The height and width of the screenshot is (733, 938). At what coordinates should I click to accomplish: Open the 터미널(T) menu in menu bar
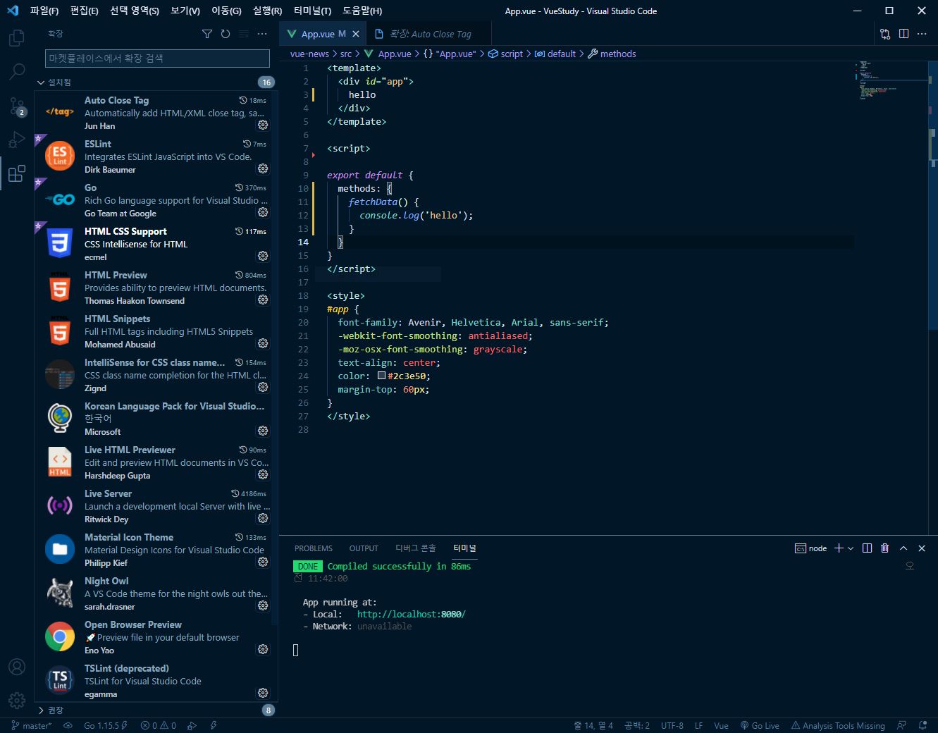(312, 11)
